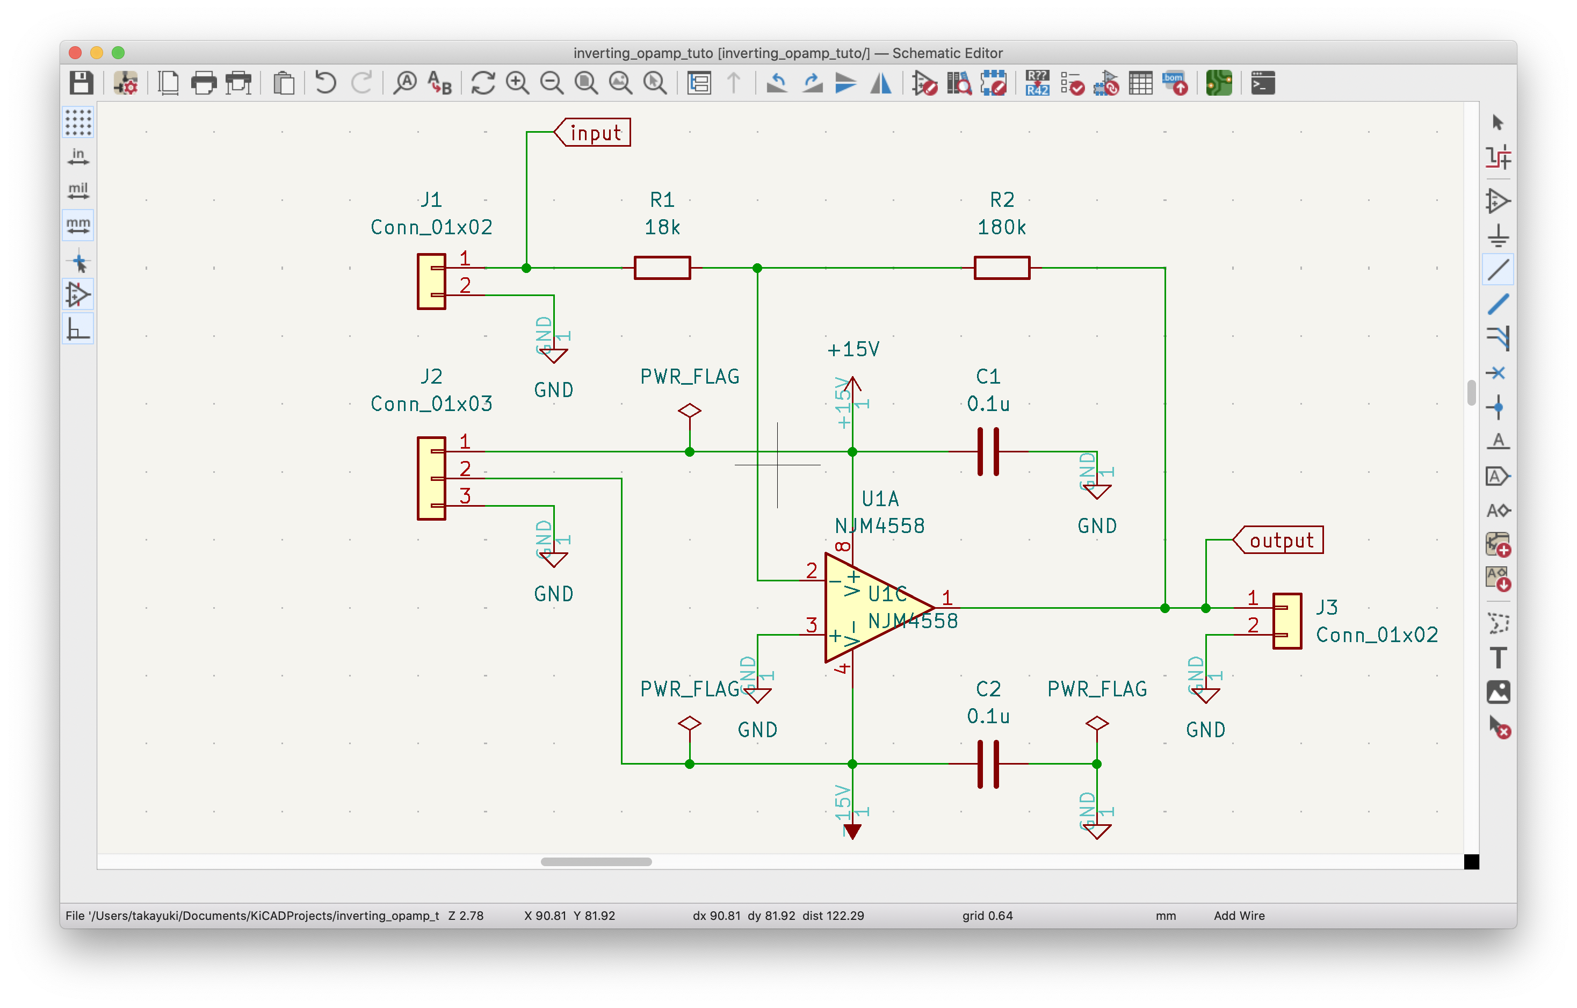This screenshot has width=1577, height=1008.
Task: Select the Add Symbol tool
Action: coord(1498,201)
